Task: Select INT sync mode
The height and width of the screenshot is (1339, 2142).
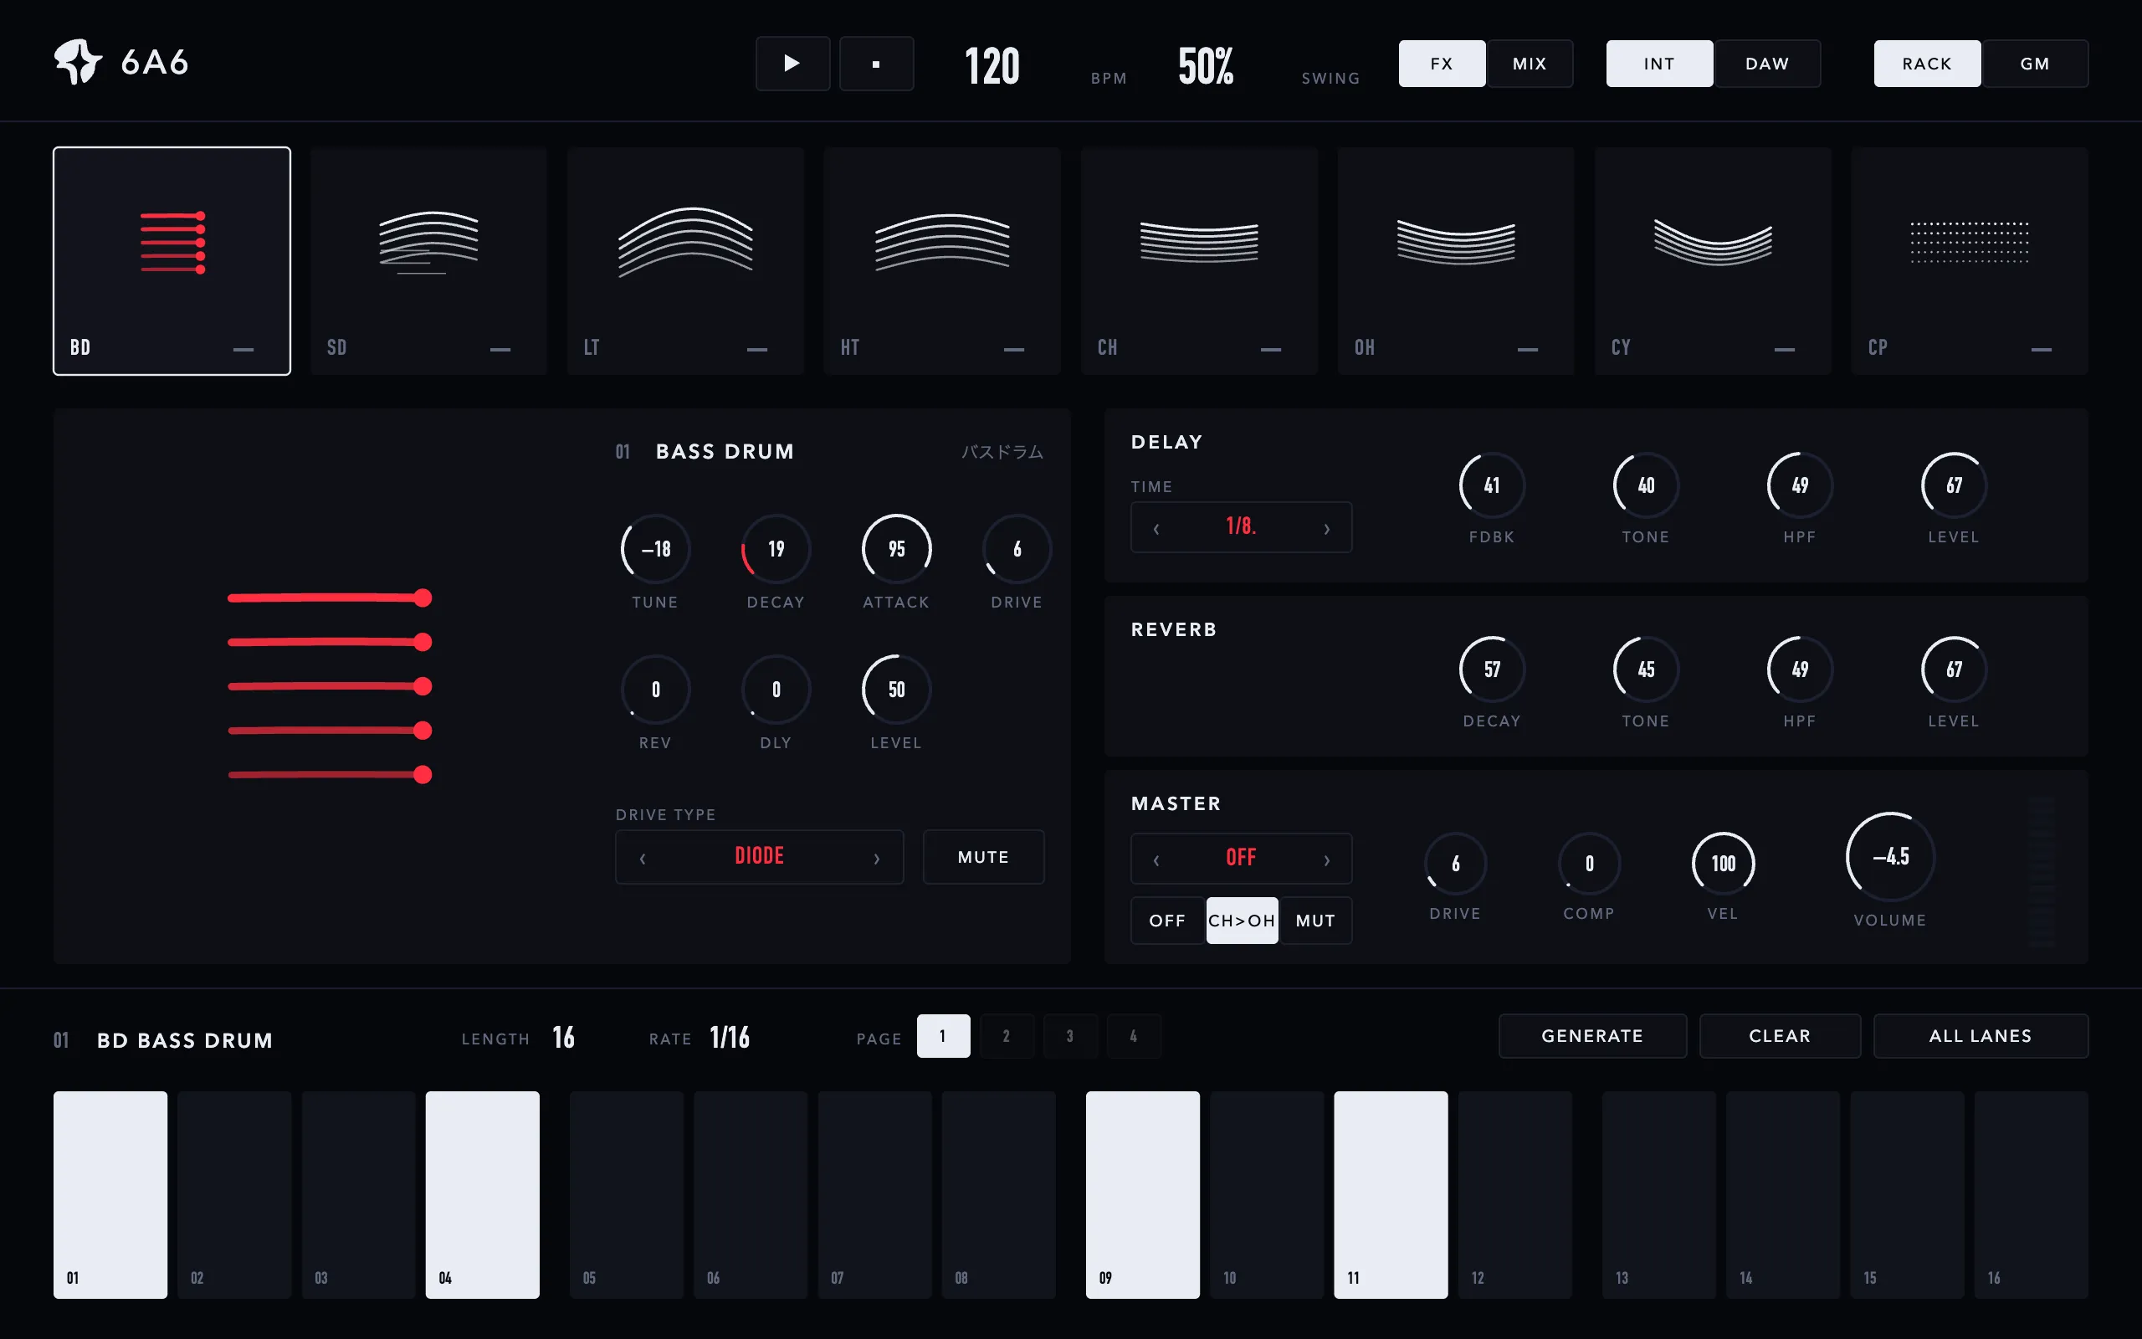Action: tap(1659, 63)
